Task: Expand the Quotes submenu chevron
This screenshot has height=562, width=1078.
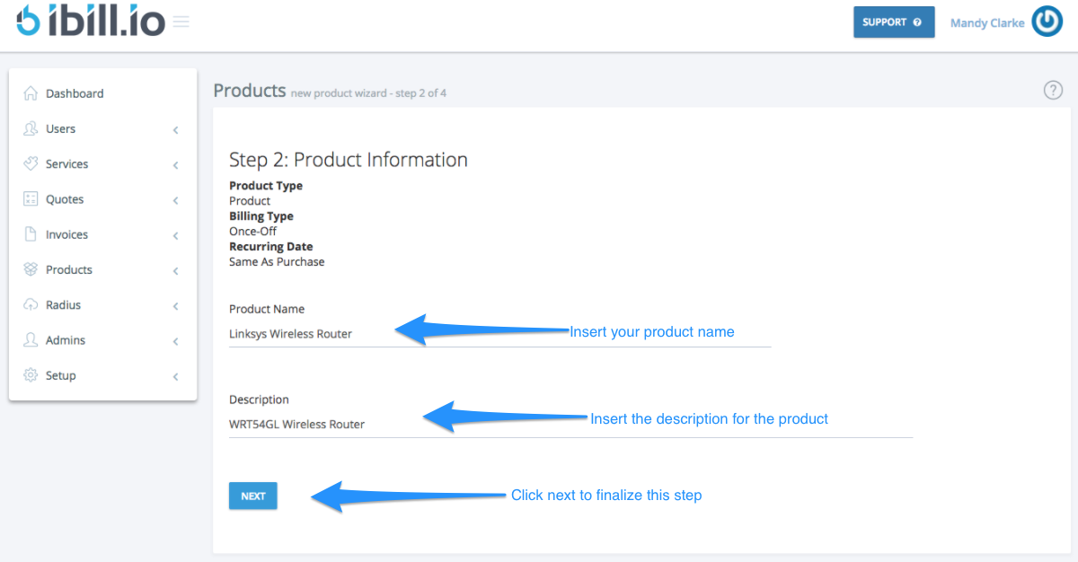Action: tap(176, 200)
